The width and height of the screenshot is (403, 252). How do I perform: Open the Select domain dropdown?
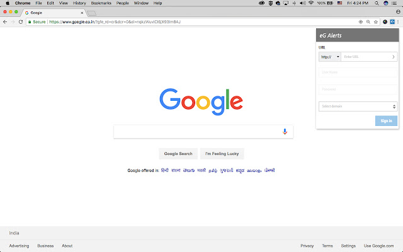coord(358,106)
